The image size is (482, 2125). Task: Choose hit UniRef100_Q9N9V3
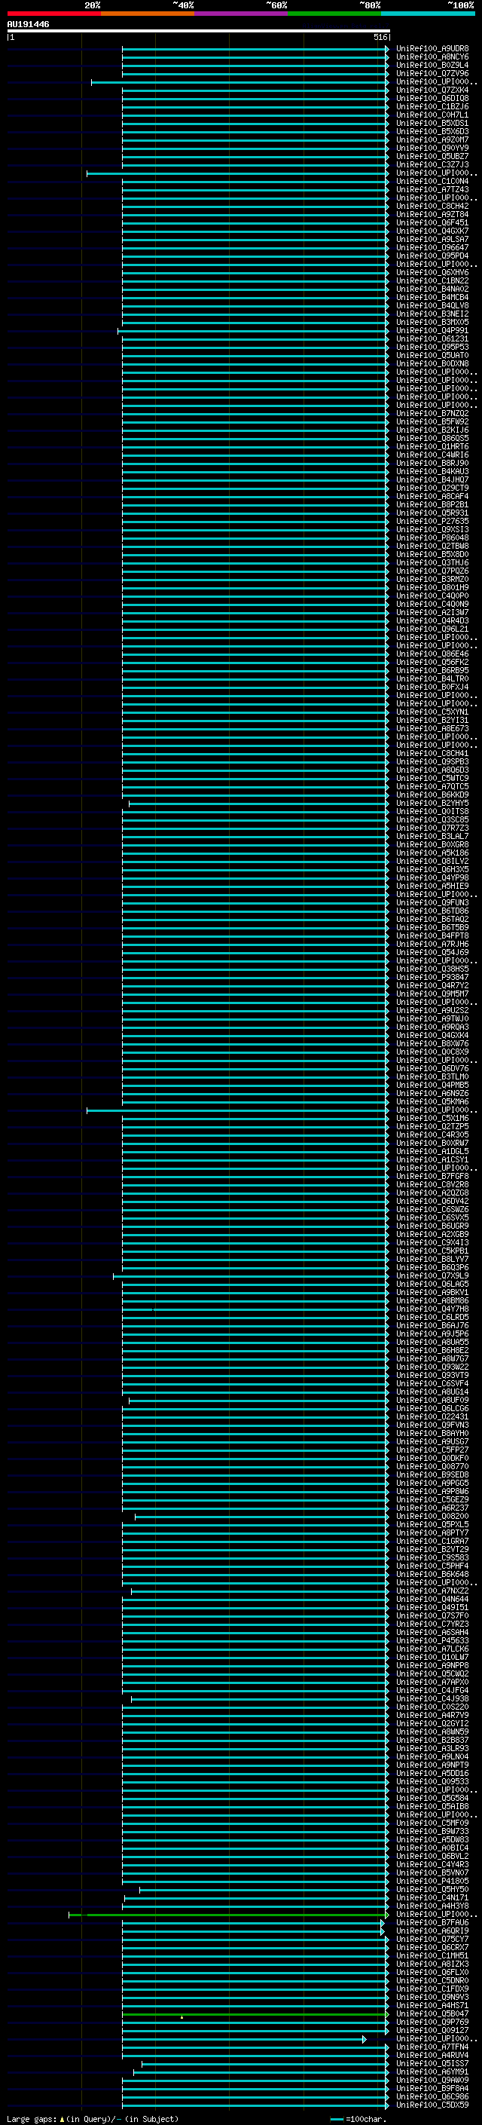(432, 1998)
